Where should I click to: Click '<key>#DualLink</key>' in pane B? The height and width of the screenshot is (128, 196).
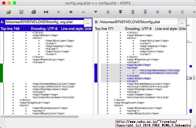tap(143, 113)
